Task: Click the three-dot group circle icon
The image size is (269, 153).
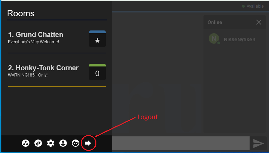Action: (26, 143)
